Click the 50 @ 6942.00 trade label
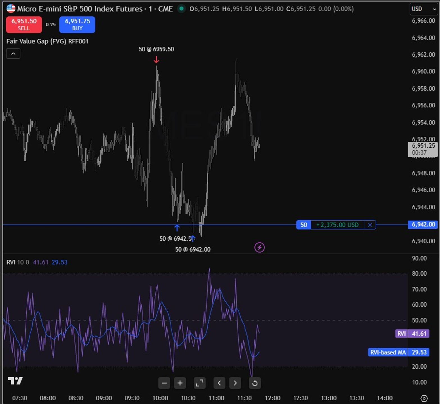 [x=193, y=249]
